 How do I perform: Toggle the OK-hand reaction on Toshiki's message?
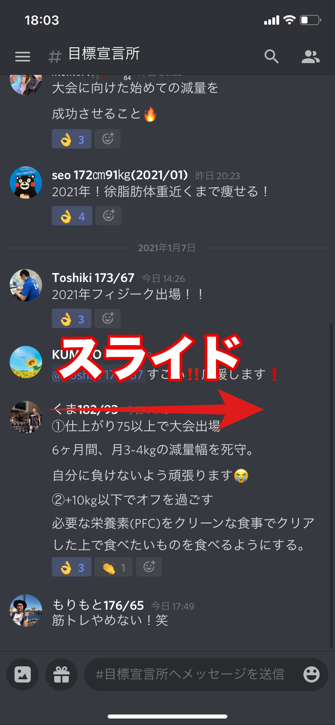[72, 318]
